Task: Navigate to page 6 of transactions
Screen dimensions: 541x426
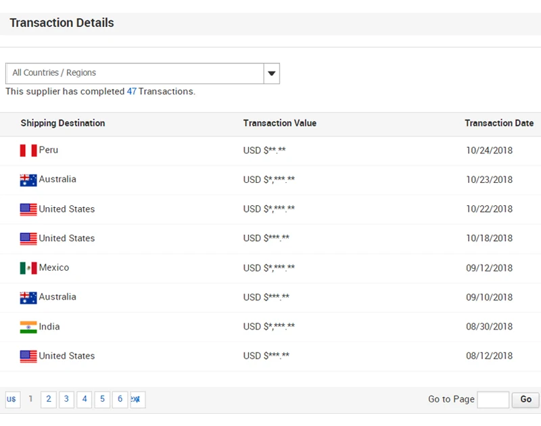Action: click(x=120, y=400)
